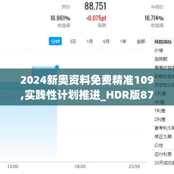Click the 中间价 label
The height and width of the screenshot is (174, 174).
157,7
